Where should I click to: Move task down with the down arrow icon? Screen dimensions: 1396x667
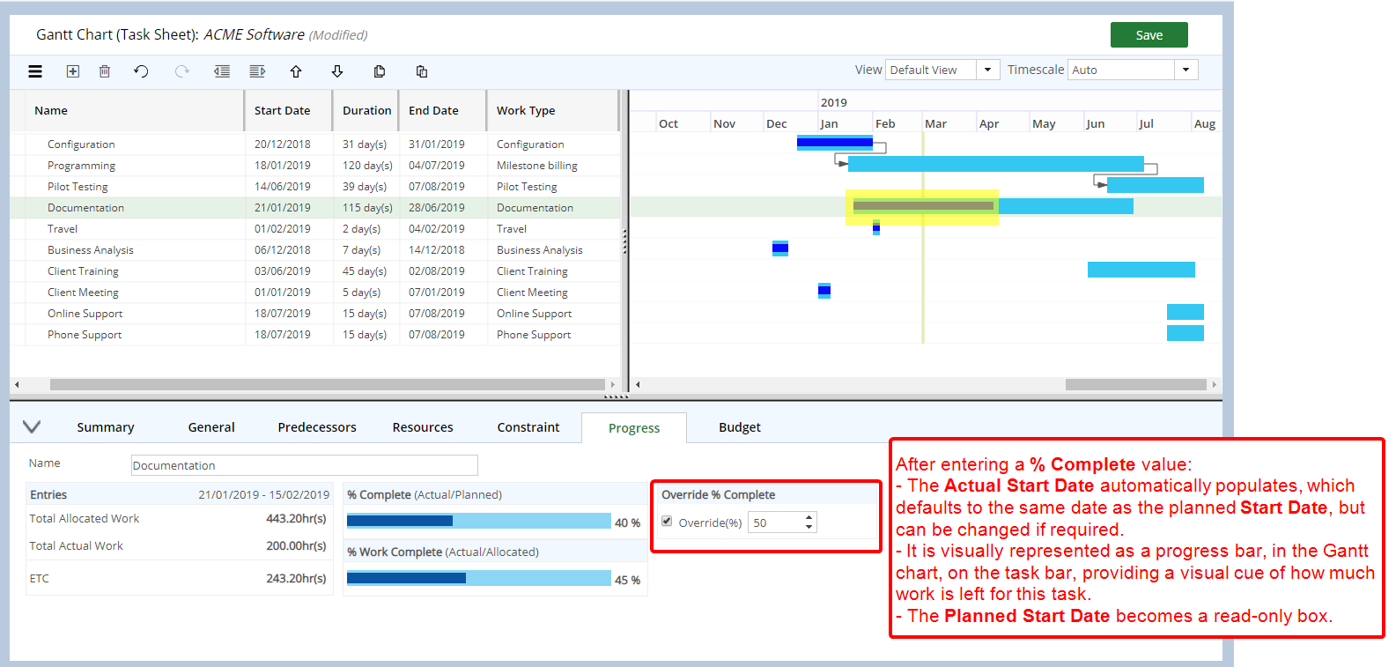pyautogui.click(x=337, y=71)
